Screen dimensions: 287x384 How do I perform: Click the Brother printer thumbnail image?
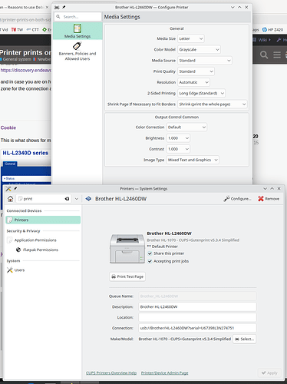coord(127,249)
